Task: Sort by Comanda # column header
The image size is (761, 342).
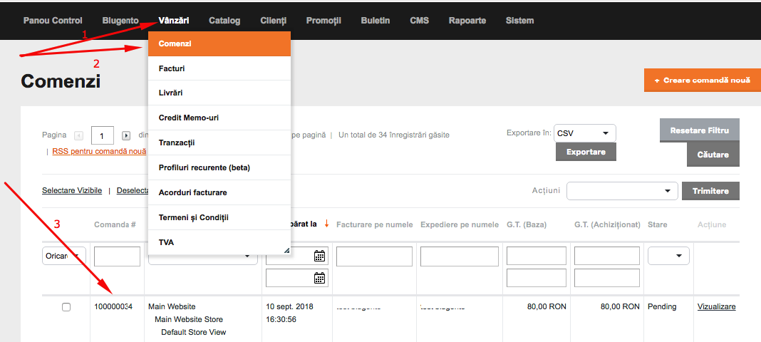Action: click(x=115, y=224)
